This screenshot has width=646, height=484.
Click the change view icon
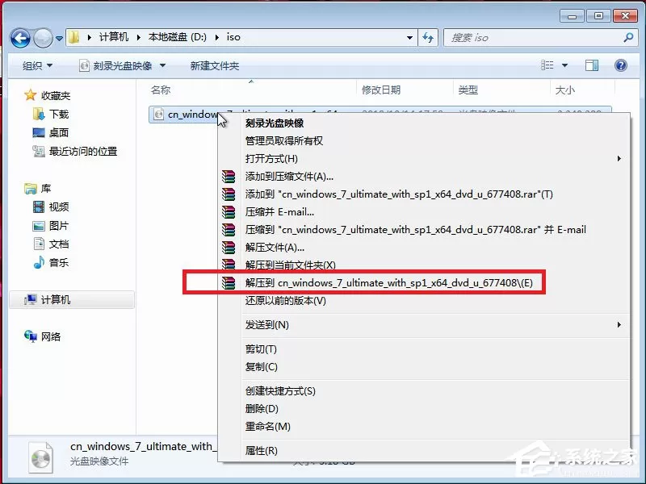pyautogui.click(x=547, y=65)
